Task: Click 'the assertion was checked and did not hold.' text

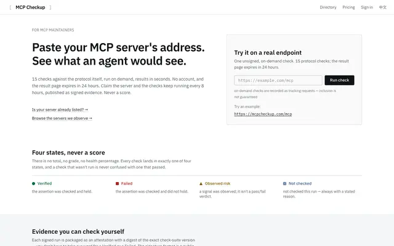Action: click(152, 191)
